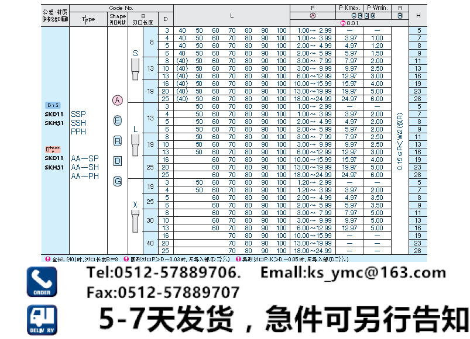Click the X shape label letter
Viewport: 470px width, 339px height.
(135, 205)
